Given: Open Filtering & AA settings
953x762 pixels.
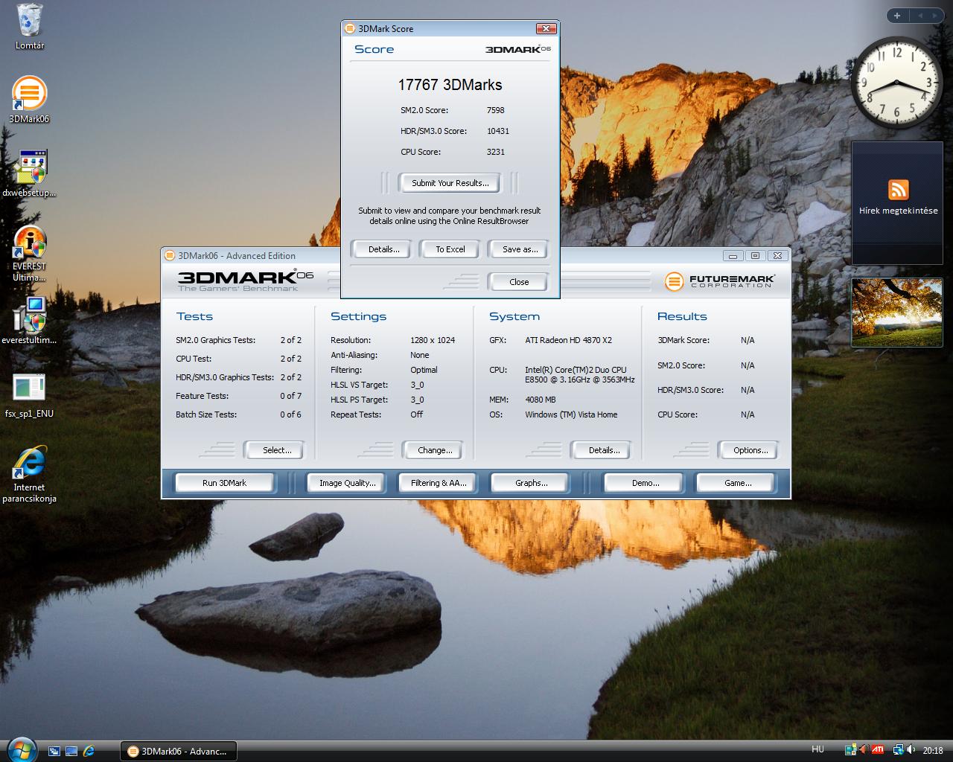Looking at the screenshot, I should pos(439,483).
